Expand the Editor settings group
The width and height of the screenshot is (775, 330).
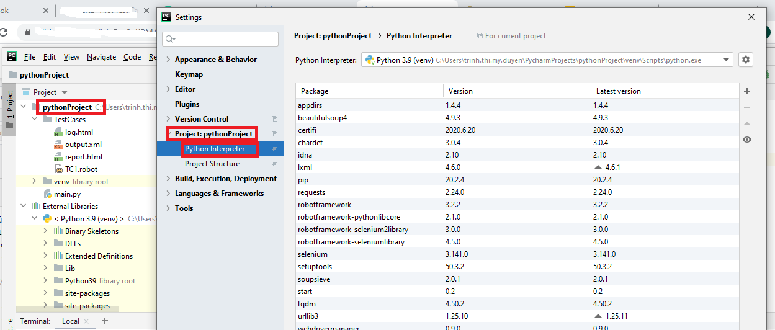[x=168, y=89]
